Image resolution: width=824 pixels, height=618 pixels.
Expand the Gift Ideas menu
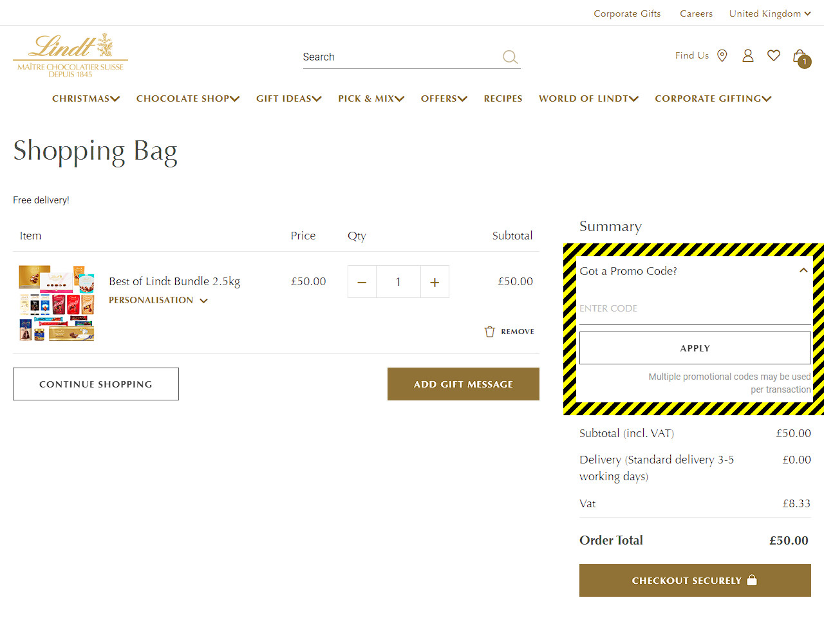289,98
